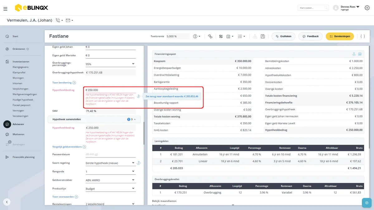374x210 pixels.
Task: Click the swap arrows icon in toolbar
Action: coord(210,36)
